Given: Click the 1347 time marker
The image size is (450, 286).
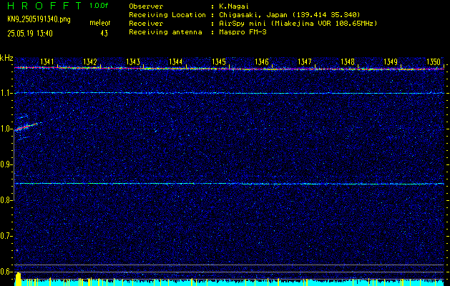Looking at the screenshot, I should (x=305, y=61).
